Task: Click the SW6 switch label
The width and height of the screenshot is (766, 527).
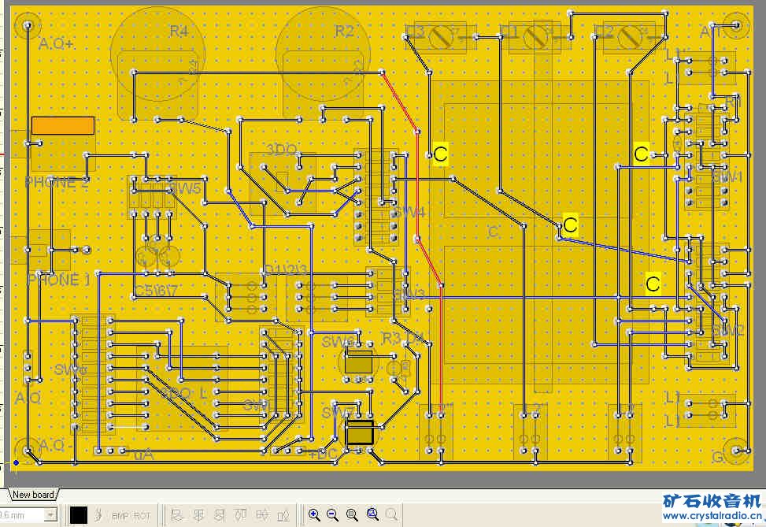Action: pos(338,342)
